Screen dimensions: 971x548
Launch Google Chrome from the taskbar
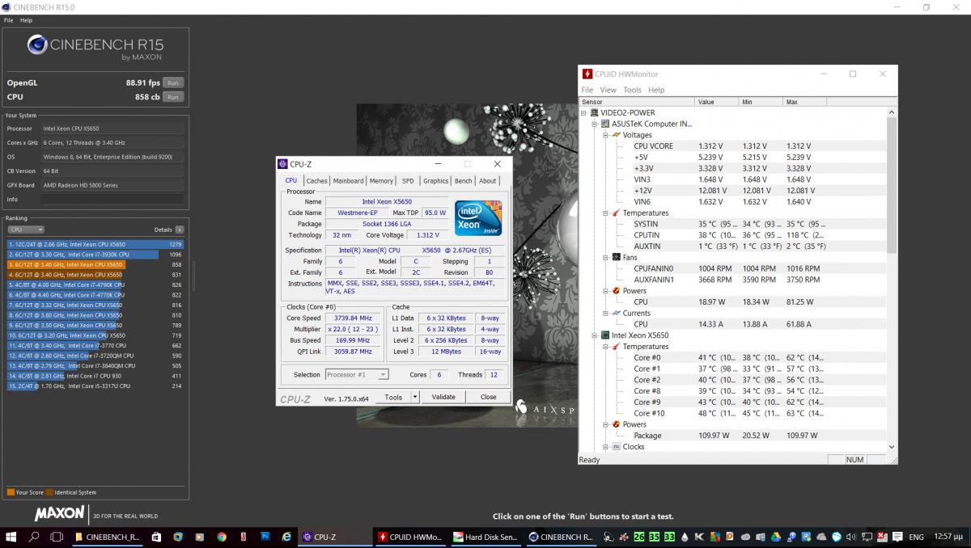(221, 537)
